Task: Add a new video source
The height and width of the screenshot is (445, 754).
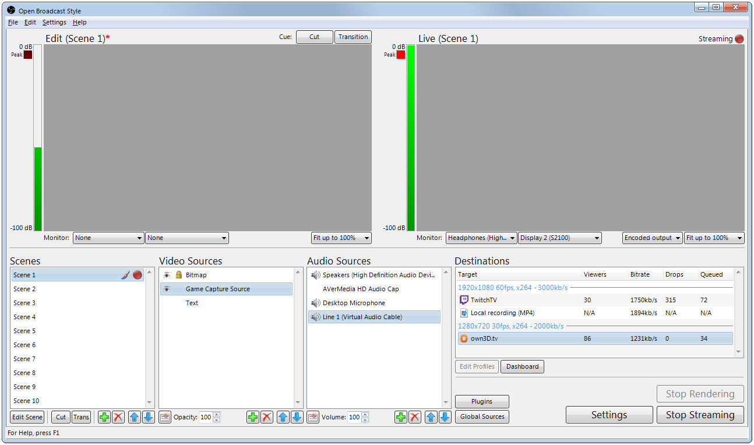Action: click(253, 417)
